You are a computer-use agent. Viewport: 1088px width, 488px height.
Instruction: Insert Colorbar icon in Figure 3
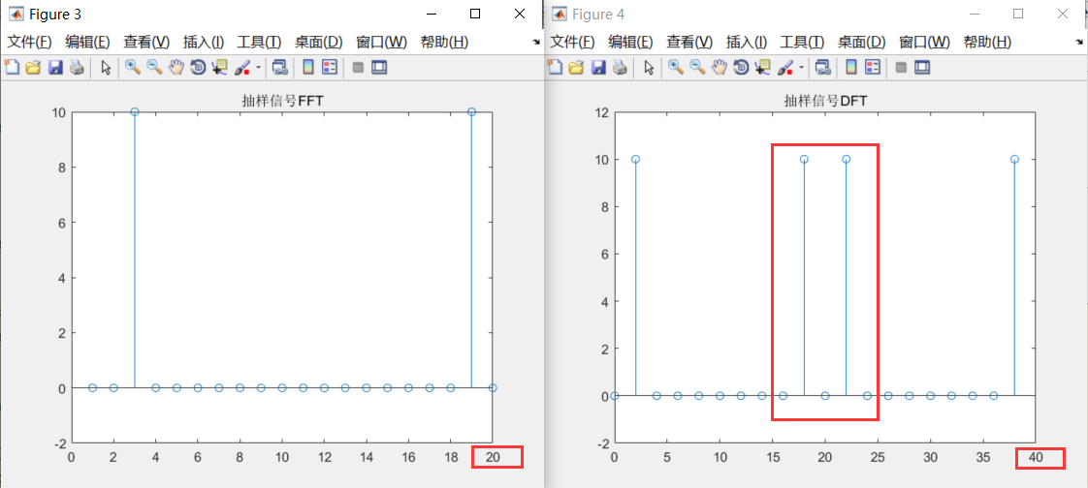coord(308,67)
